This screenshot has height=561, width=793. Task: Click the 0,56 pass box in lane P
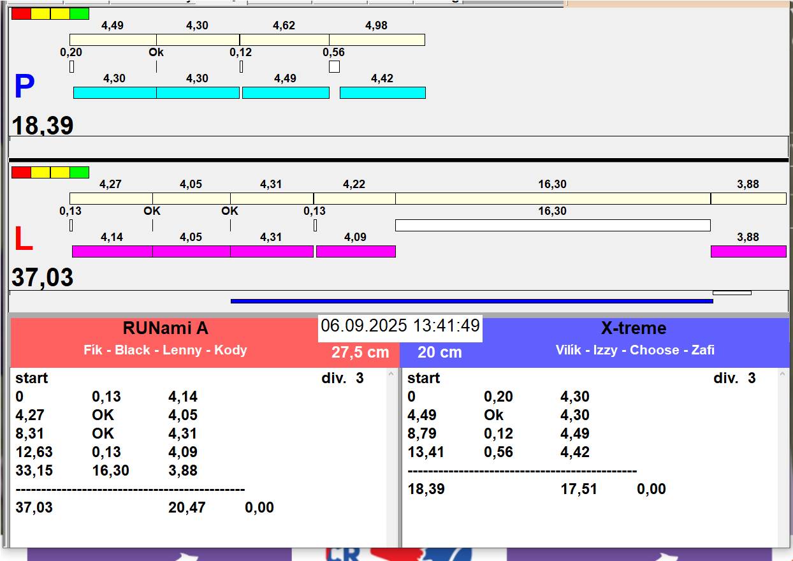coord(334,66)
